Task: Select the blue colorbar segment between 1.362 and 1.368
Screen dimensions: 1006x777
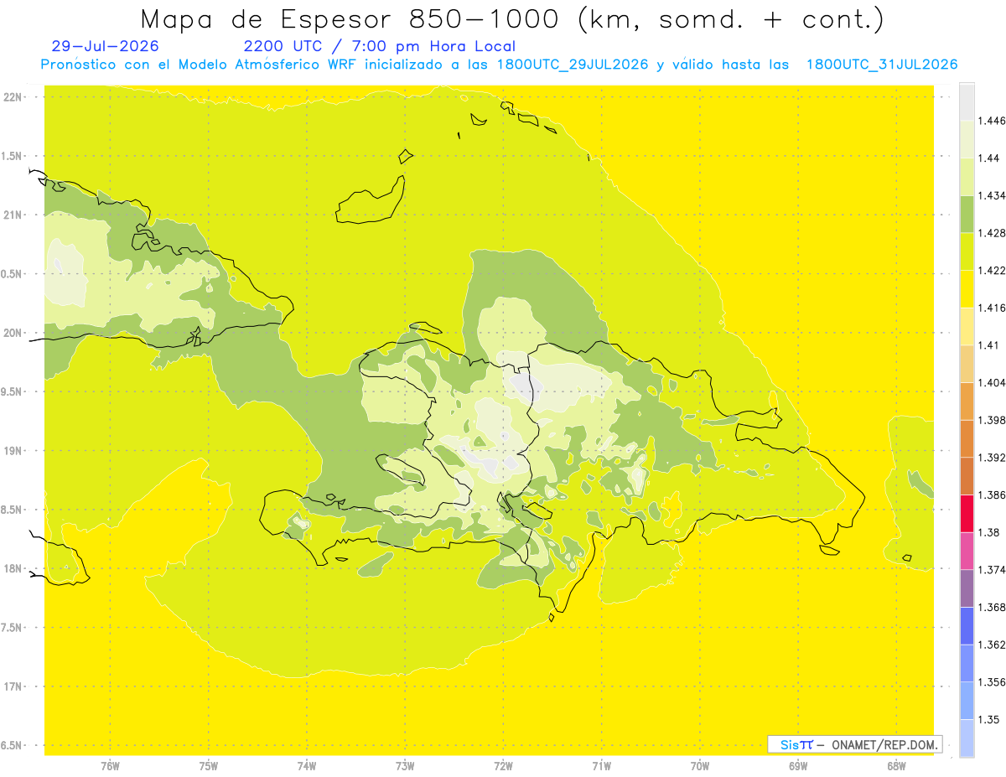Action: point(967,625)
